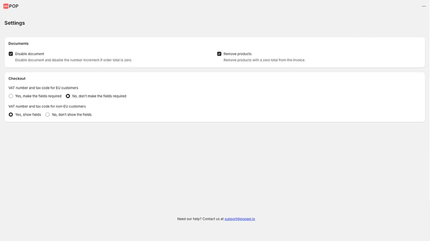Uncheck the Remove products checkbox

tap(219, 54)
